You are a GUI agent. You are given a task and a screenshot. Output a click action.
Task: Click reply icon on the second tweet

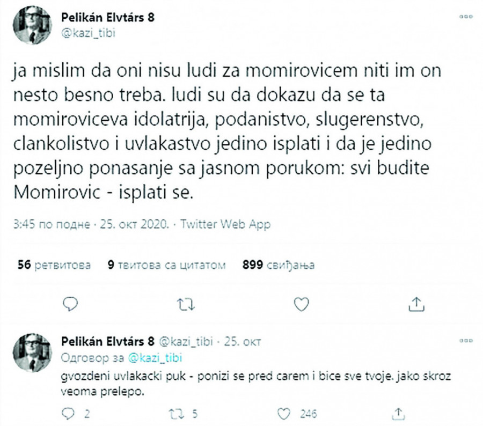click(x=69, y=413)
